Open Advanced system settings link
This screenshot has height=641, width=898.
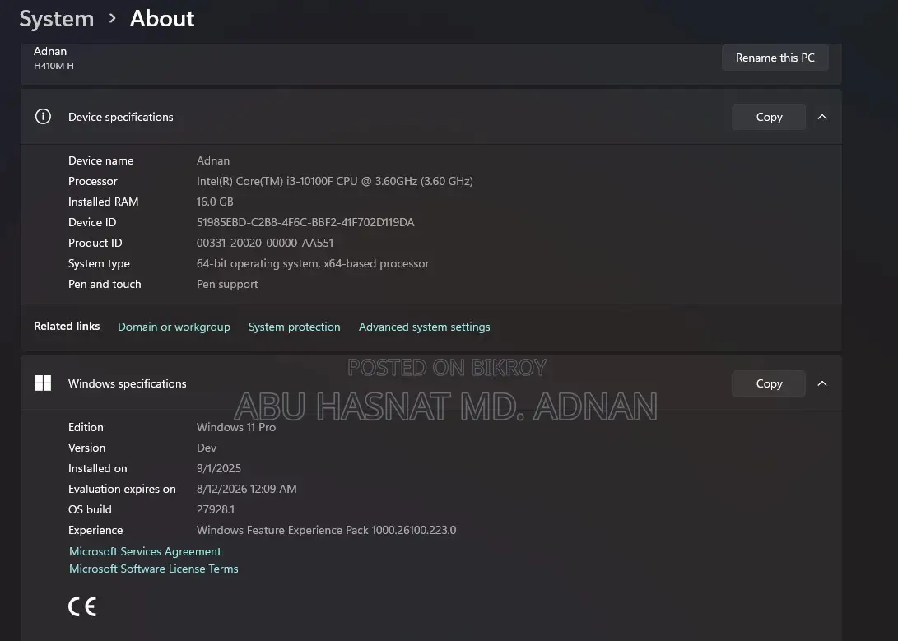coord(425,327)
